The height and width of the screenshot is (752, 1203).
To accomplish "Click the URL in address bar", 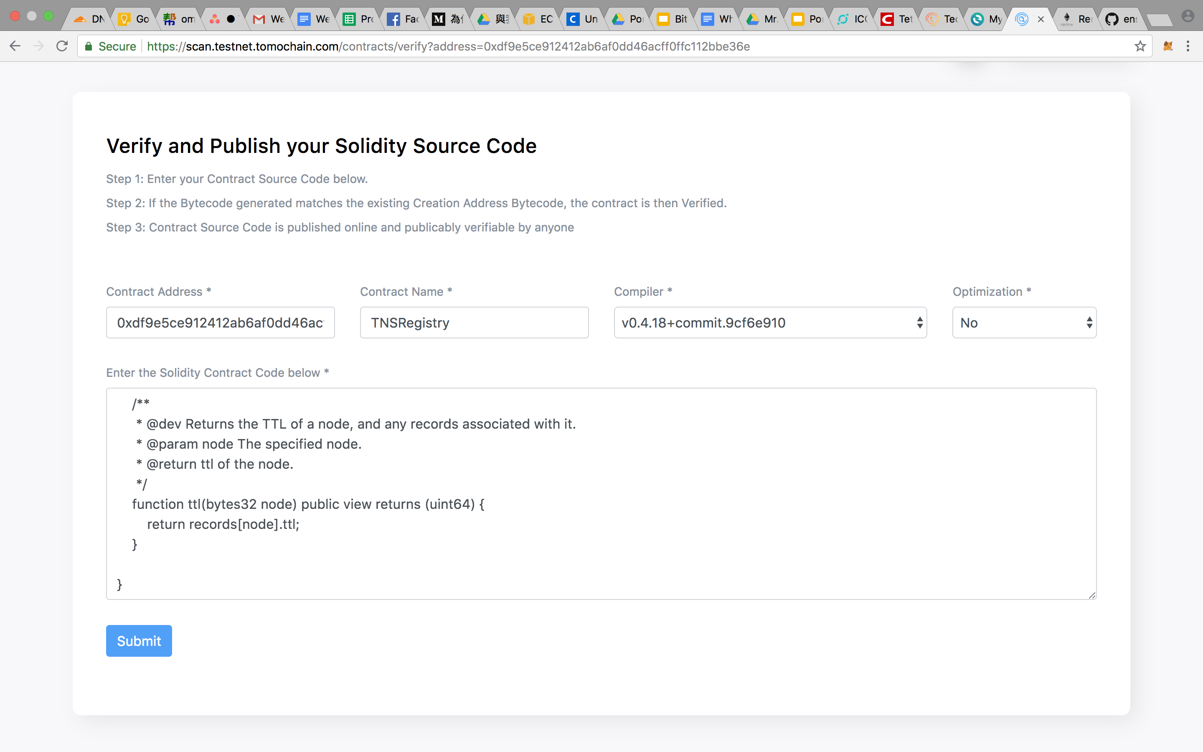I will click(x=447, y=46).
